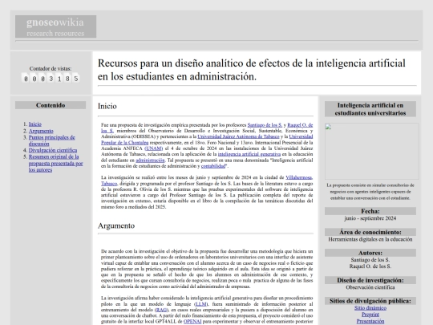Open the Preprint link
This screenshot has height=325, width=433.
click(370, 315)
